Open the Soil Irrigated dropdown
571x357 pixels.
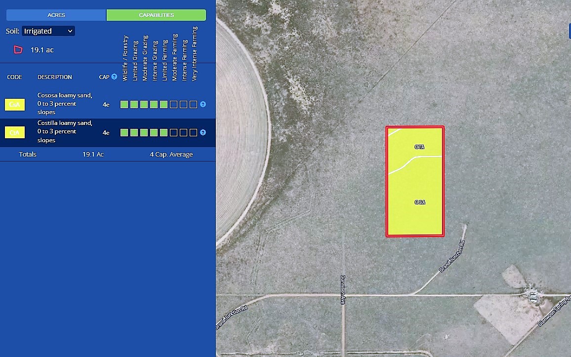coord(48,31)
